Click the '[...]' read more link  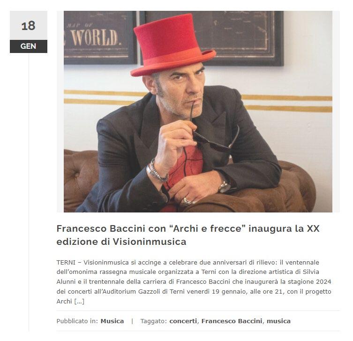coord(79,301)
